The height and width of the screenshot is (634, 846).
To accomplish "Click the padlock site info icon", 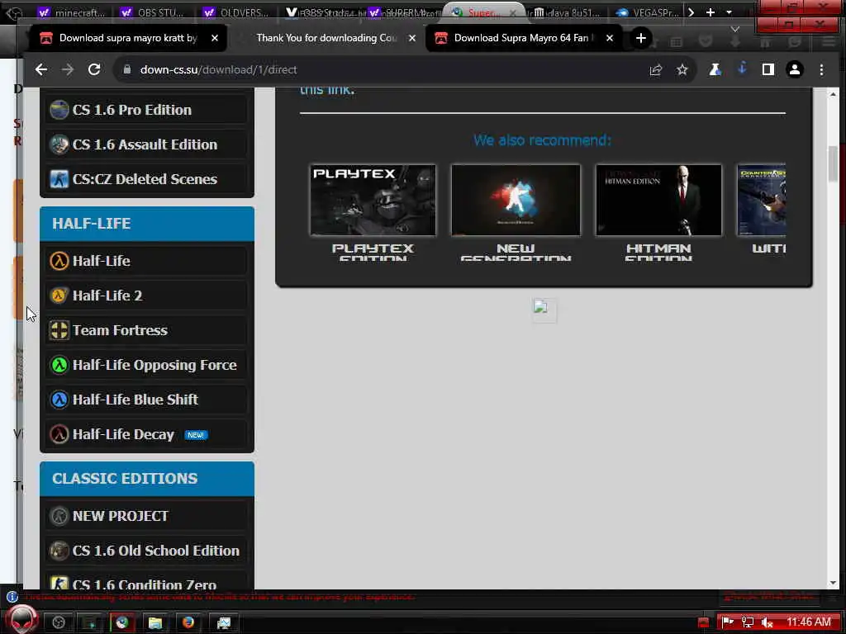I will [x=126, y=69].
